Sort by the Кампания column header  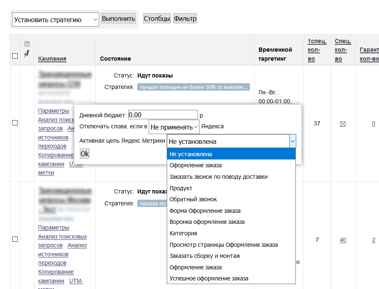tap(52, 59)
